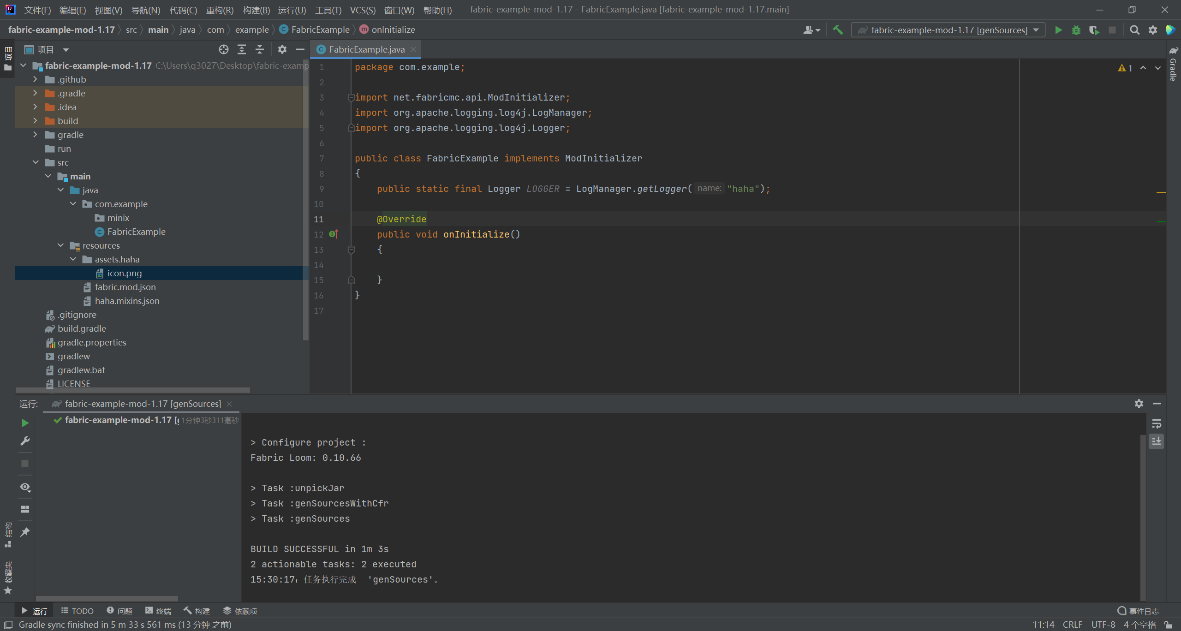Toggle soft-wrap in run console

click(x=1156, y=423)
